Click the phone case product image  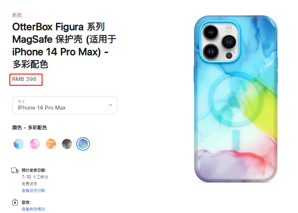point(236,99)
